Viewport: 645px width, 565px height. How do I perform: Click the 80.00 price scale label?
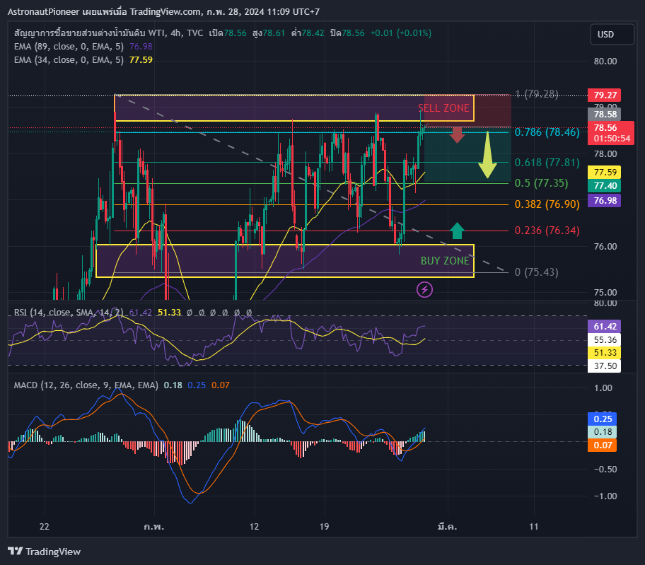[x=605, y=62]
